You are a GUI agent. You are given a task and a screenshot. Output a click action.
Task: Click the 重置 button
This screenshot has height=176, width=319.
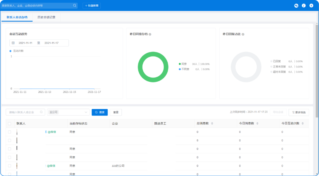[116, 112]
